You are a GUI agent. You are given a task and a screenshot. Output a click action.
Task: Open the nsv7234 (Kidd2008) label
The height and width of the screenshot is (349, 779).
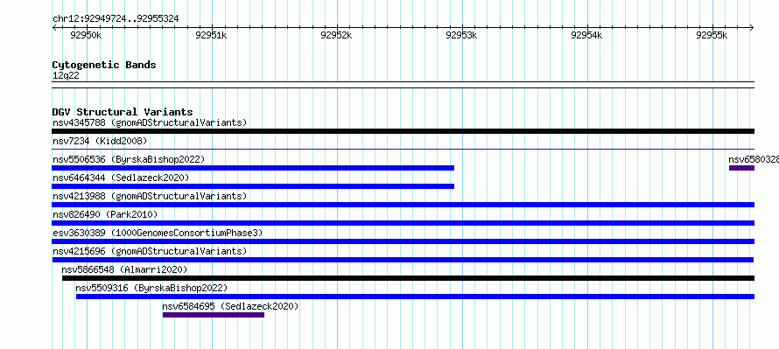100,141
